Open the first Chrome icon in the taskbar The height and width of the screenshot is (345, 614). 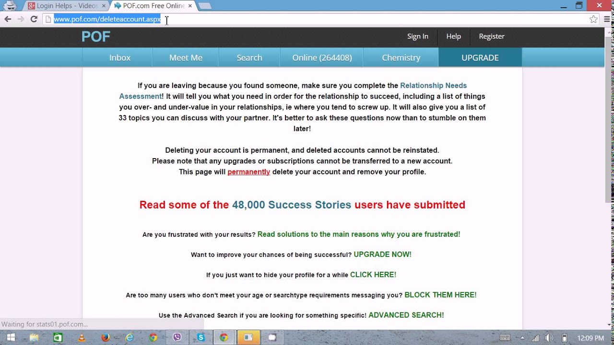coord(153,337)
